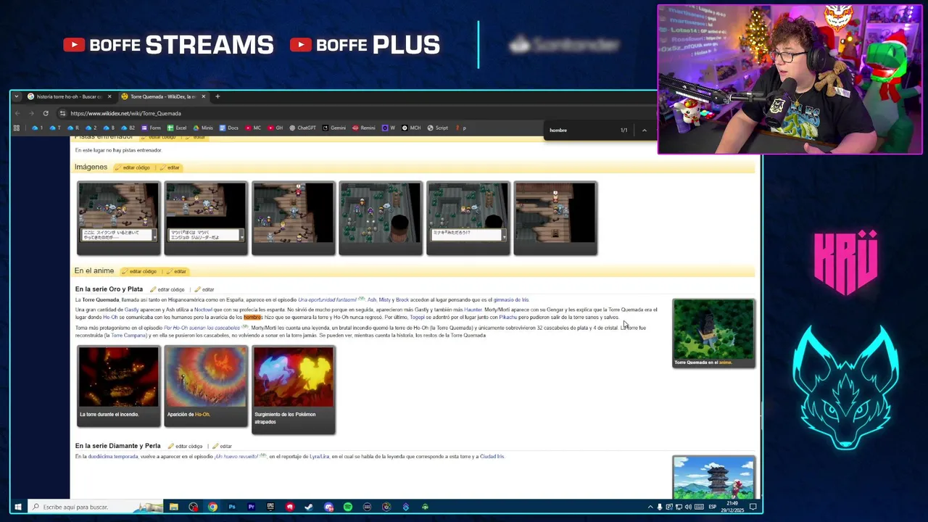
Task: Open the 'R' cloud bookmark
Action: (x=73, y=128)
